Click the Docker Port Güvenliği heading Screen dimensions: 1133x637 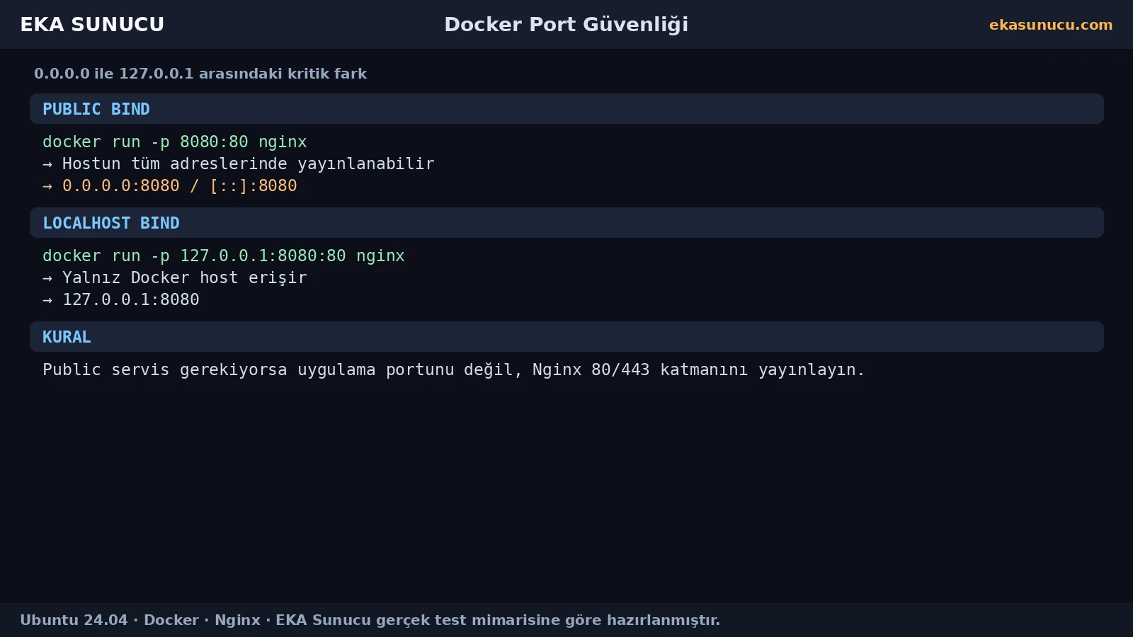(x=566, y=25)
